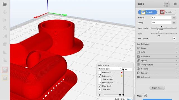Select the Scale tool in left toolbar
Screen dimensions: 179x100
point(5,20)
